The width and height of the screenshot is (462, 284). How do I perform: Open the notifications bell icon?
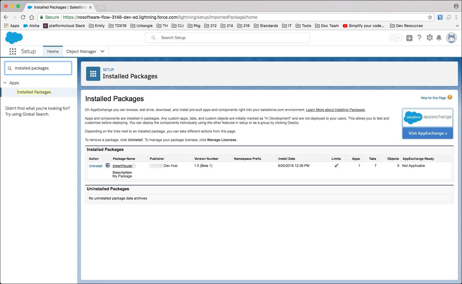point(439,38)
